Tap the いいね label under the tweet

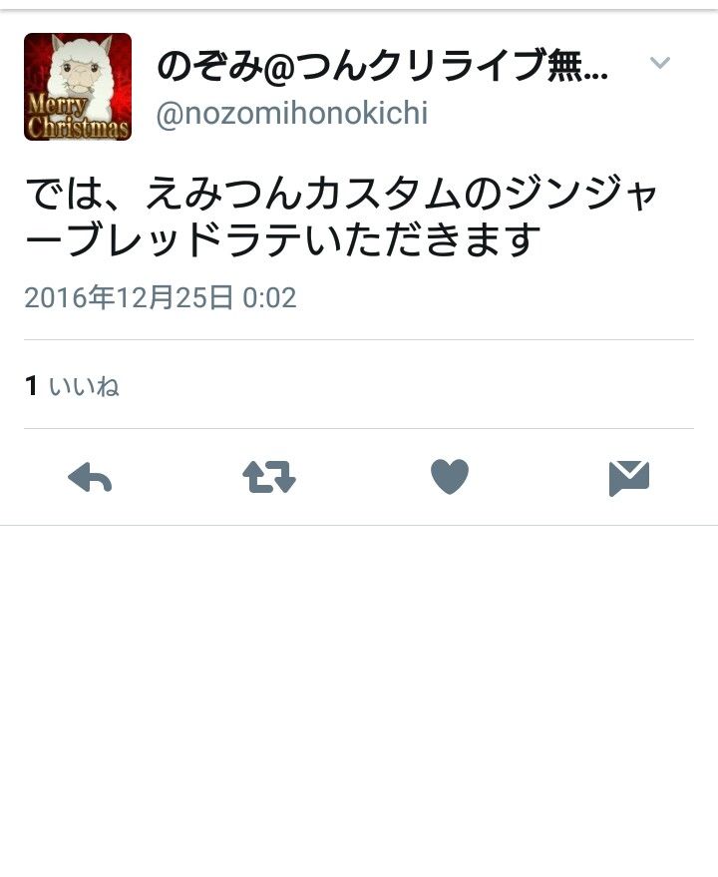coord(85,386)
